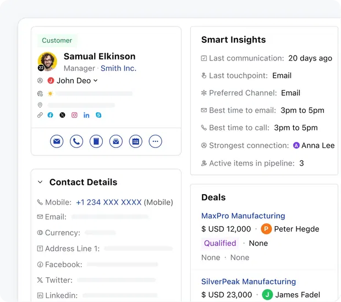Click the Active items in pipeline icon

204,163
